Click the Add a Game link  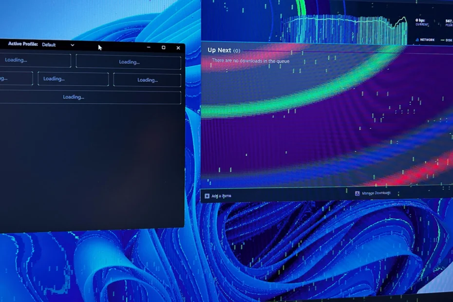221,196
